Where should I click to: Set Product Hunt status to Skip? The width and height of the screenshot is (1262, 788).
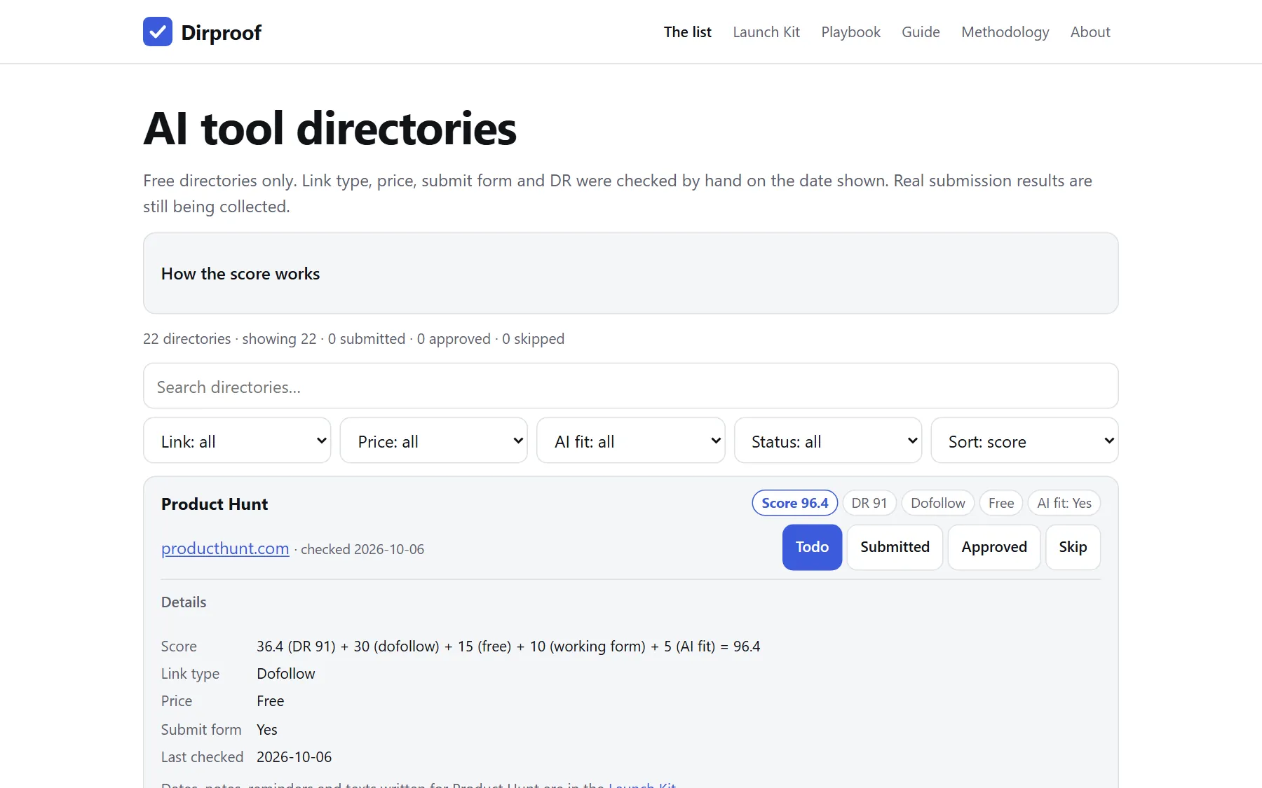tap(1073, 547)
